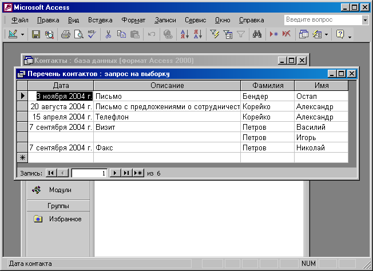This screenshot has width=373, height=271.
Task: Click the Введите вопрос help field
Action: click(x=323, y=20)
